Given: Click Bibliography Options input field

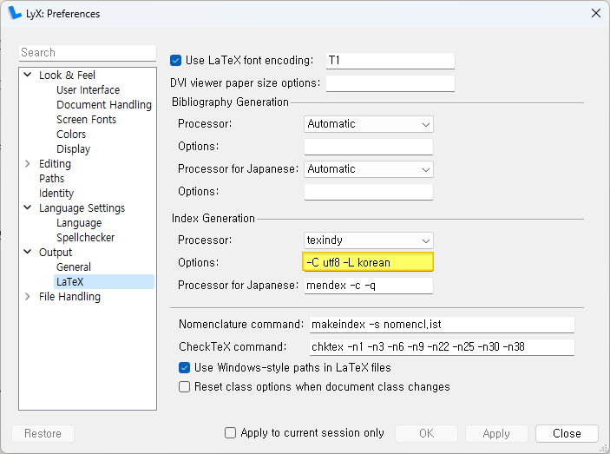Looking at the screenshot, I should [x=369, y=147].
